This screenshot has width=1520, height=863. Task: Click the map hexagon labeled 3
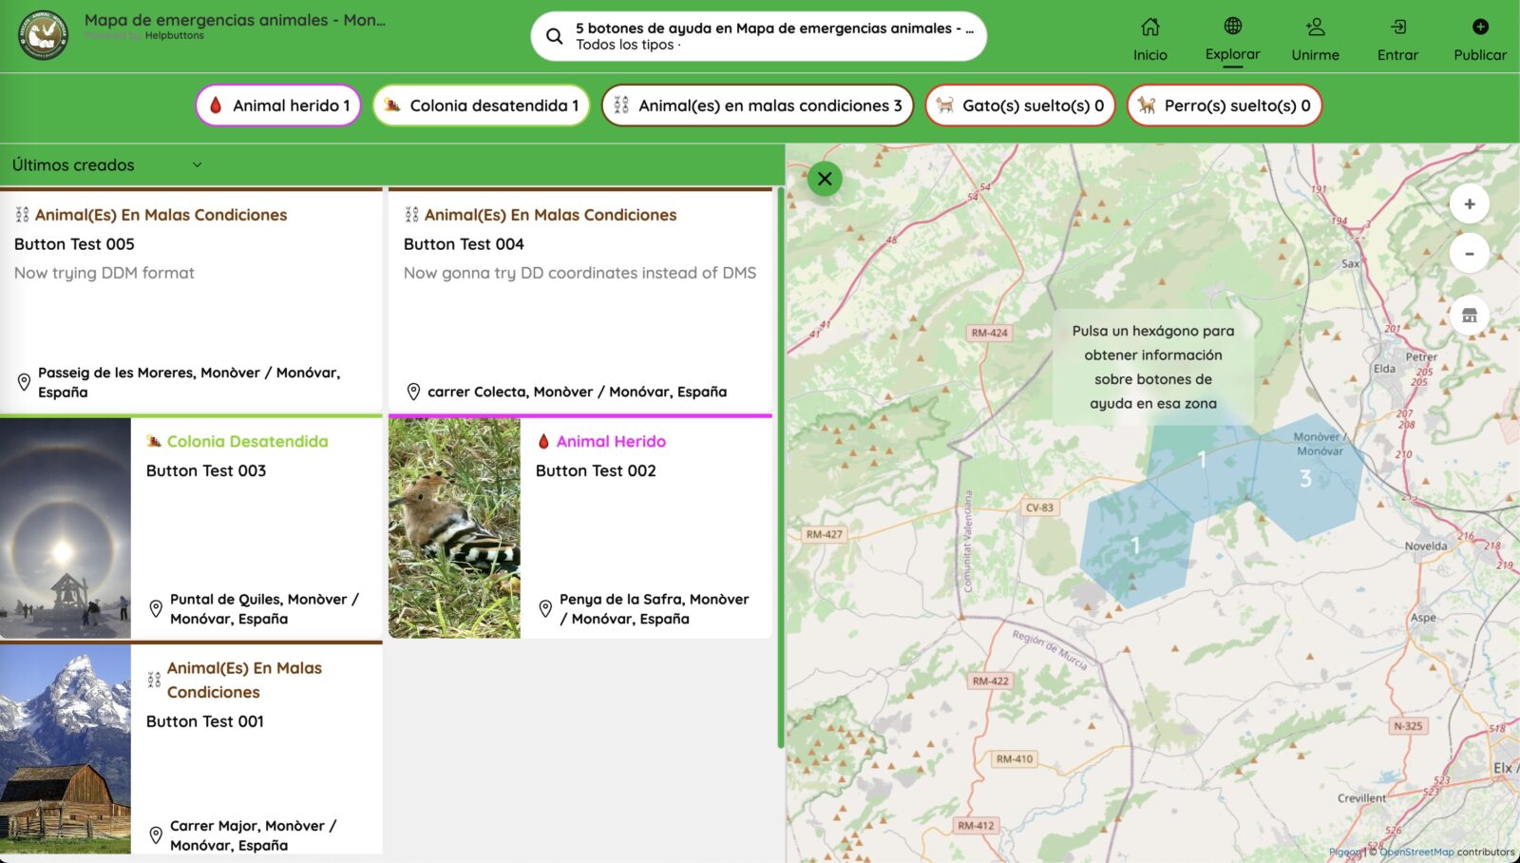pyautogui.click(x=1306, y=478)
